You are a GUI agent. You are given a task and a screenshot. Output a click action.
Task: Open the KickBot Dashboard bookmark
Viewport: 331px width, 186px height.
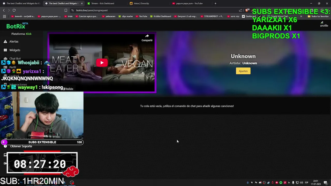point(160,16)
